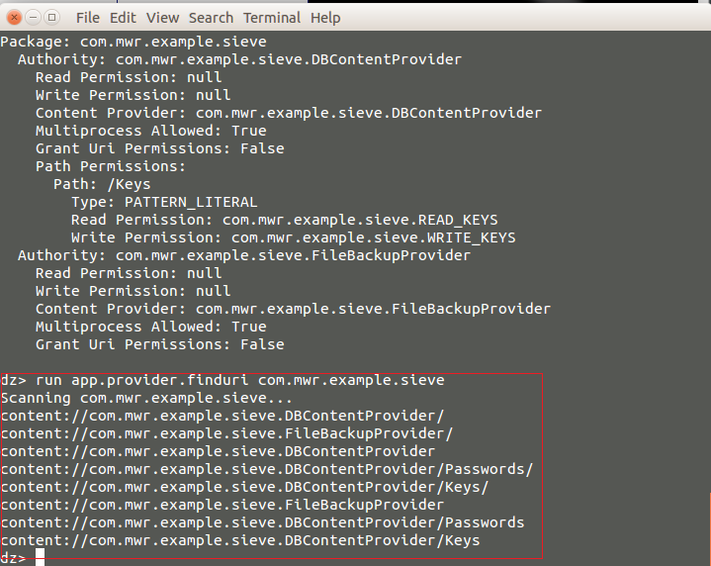Click the DBContentProvider/Keys/ URI line

click(244, 487)
